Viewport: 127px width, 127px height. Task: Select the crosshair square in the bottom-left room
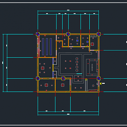[46, 85]
